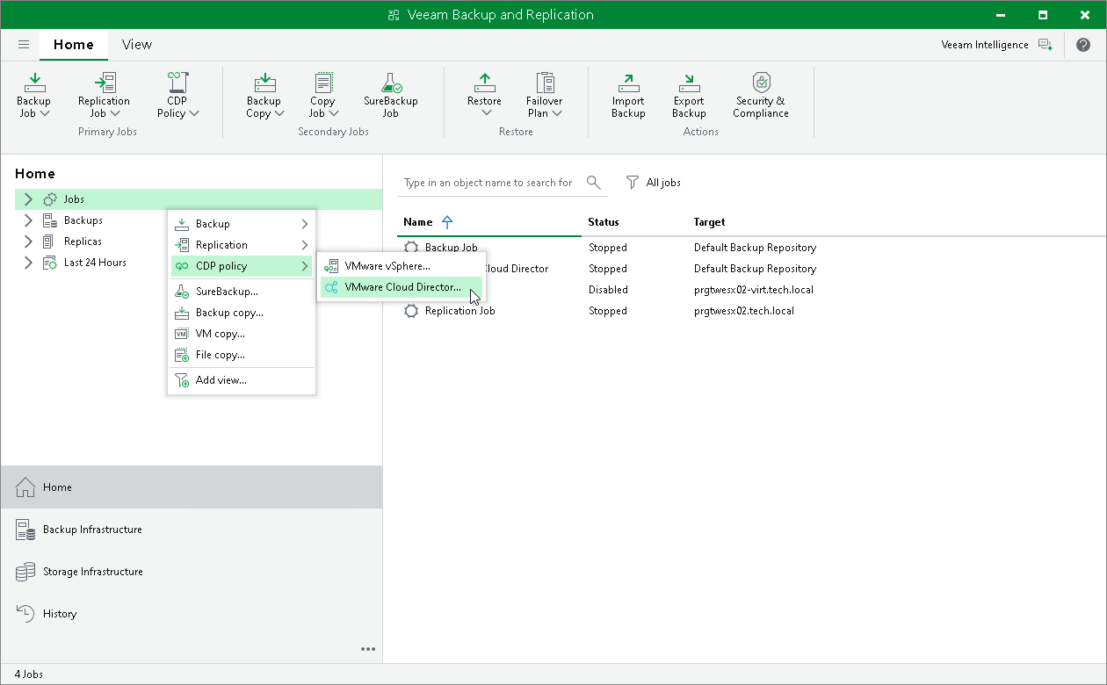Click the prgtwesx02.tech.local target cell
The image size is (1107, 685).
[743, 311]
